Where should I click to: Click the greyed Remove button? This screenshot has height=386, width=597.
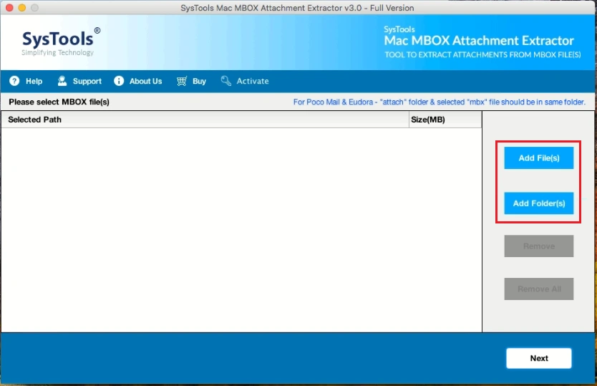click(x=539, y=246)
